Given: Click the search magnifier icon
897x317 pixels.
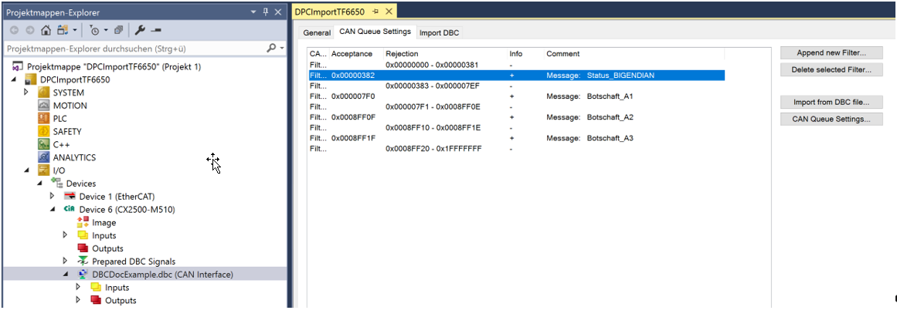Looking at the screenshot, I should tap(272, 49).
